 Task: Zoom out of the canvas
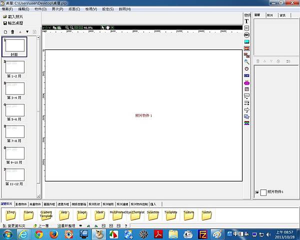(71, 27)
